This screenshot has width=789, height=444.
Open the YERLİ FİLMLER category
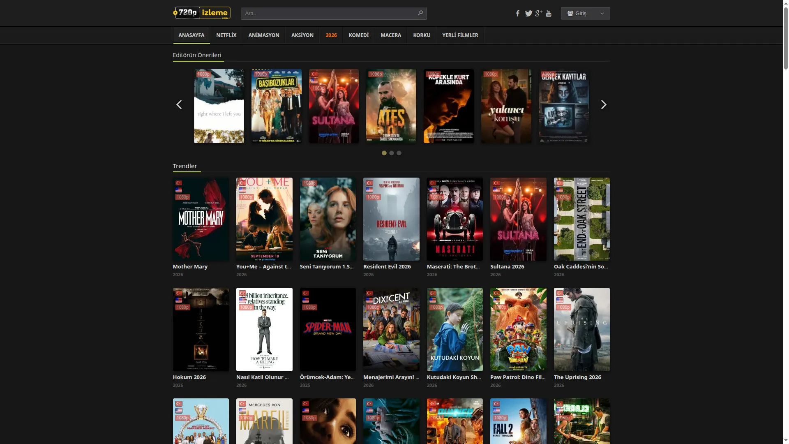[460, 35]
